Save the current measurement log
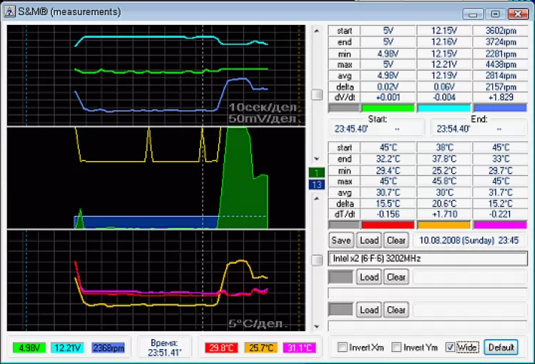 point(341,240)
